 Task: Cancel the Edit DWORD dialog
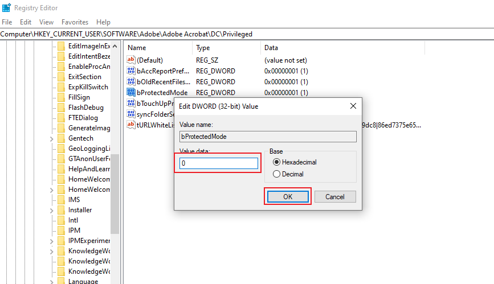tap(335, 196)
